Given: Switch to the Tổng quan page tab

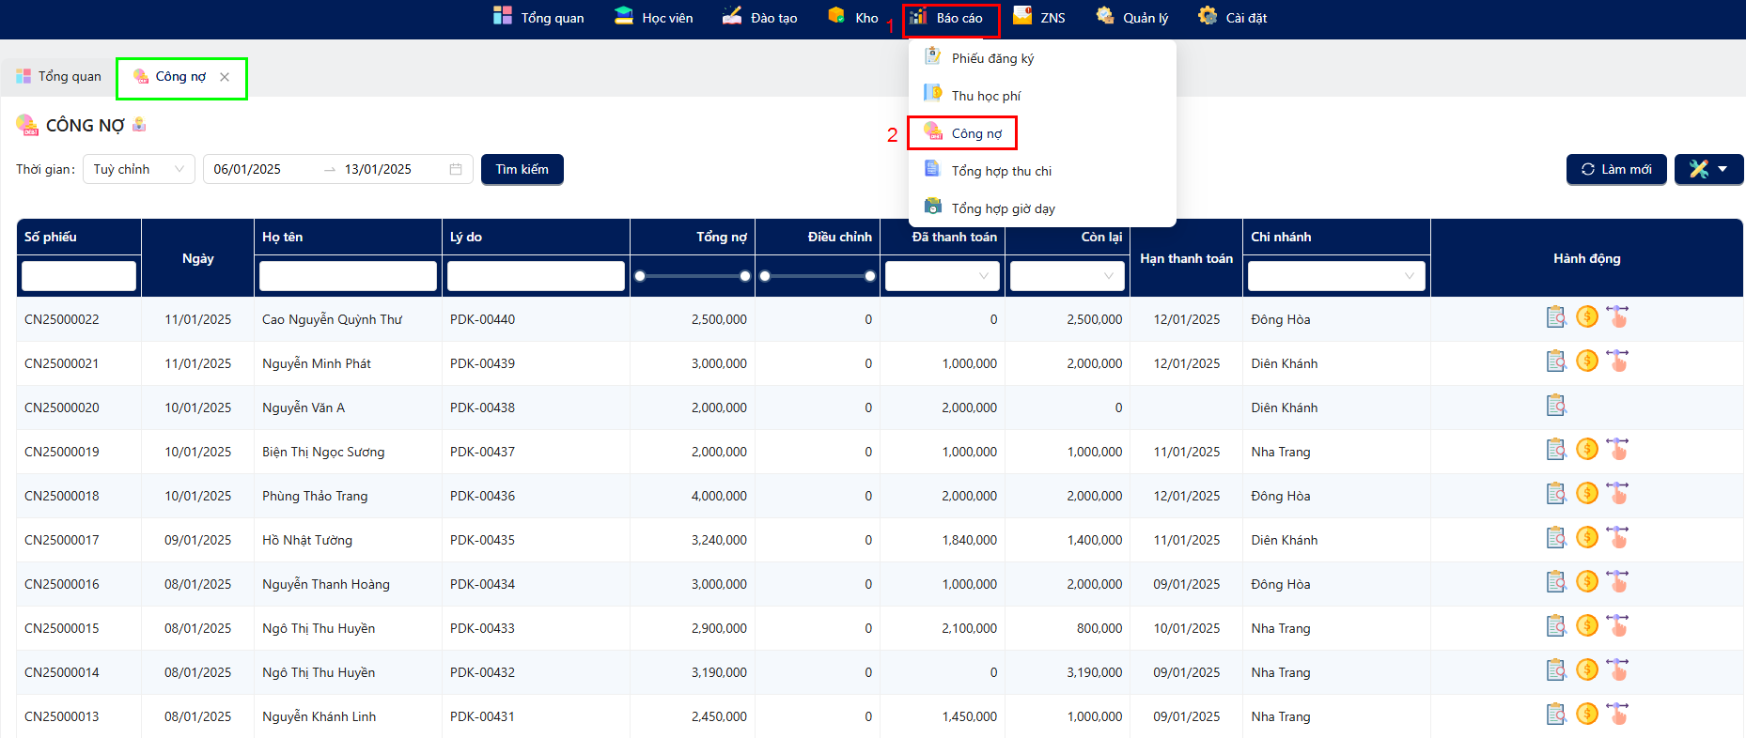Looking at the screenshot, I should point(58,76).
